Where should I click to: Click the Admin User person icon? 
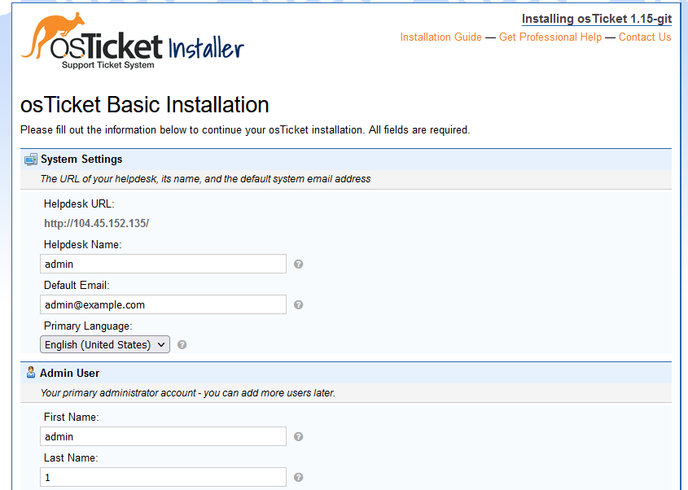click(x=31, y=373)
